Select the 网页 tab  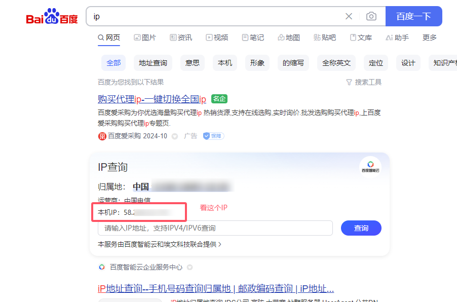109,37
